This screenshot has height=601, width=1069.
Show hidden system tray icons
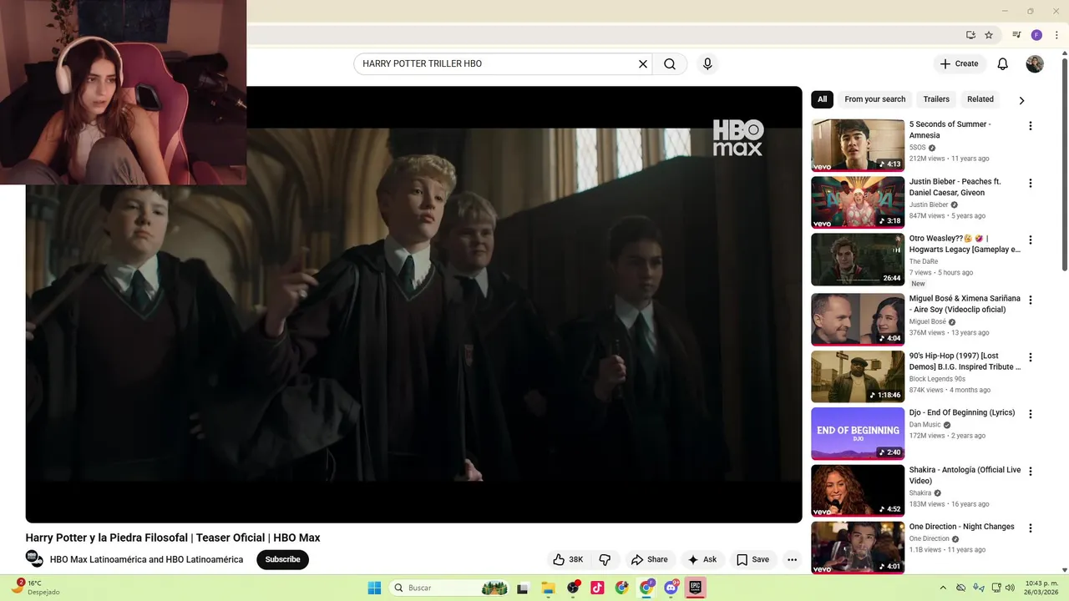coord(943,588)
